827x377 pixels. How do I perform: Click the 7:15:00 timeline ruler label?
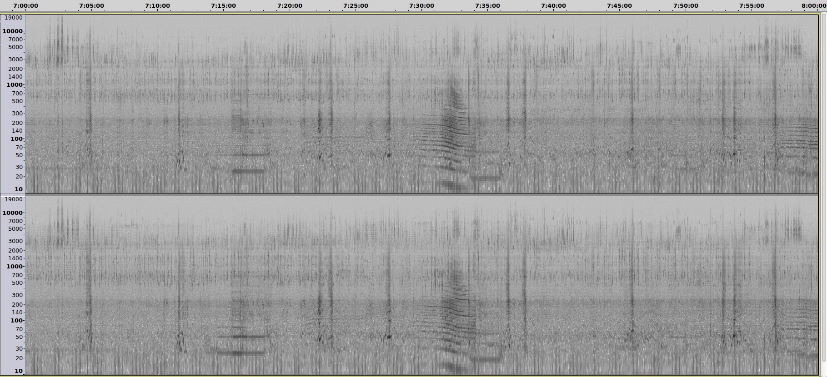223,6
